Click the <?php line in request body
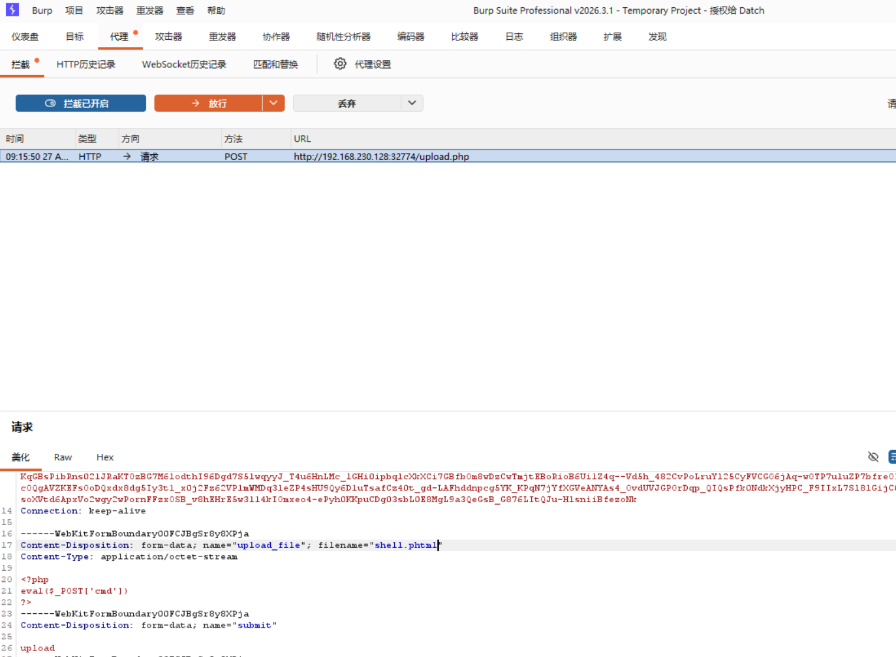896x657 pixels. click(x=35, y=579)
